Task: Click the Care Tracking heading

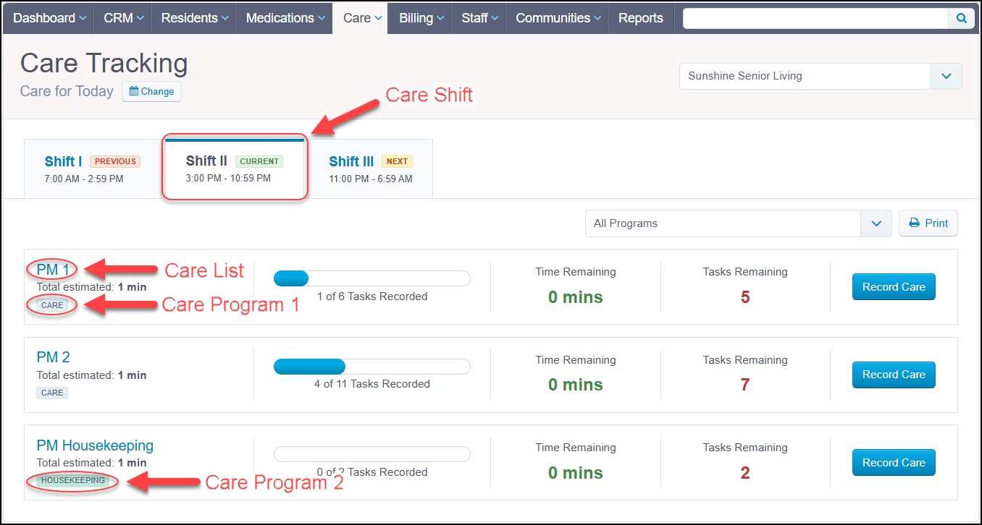Action: tap(104, 64)
